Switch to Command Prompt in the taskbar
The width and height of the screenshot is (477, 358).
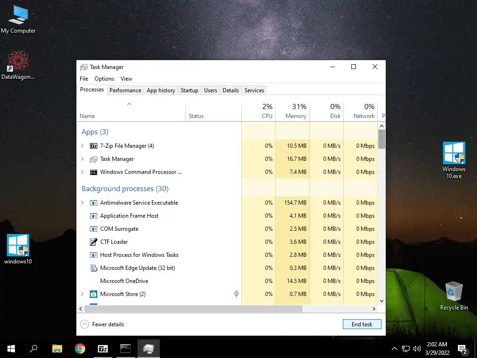tap(125, 349)
